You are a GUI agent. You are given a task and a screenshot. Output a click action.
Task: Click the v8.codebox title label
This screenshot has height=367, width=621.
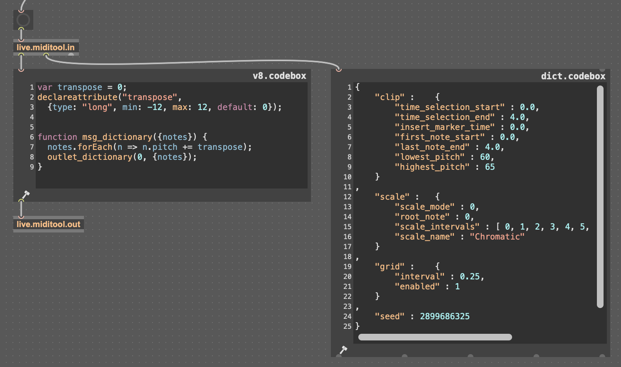click(x=279, y=76)
